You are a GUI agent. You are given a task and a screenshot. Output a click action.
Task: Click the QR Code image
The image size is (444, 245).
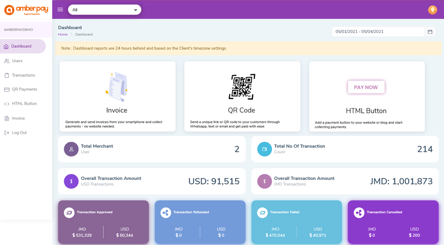[x=242, y=87]
